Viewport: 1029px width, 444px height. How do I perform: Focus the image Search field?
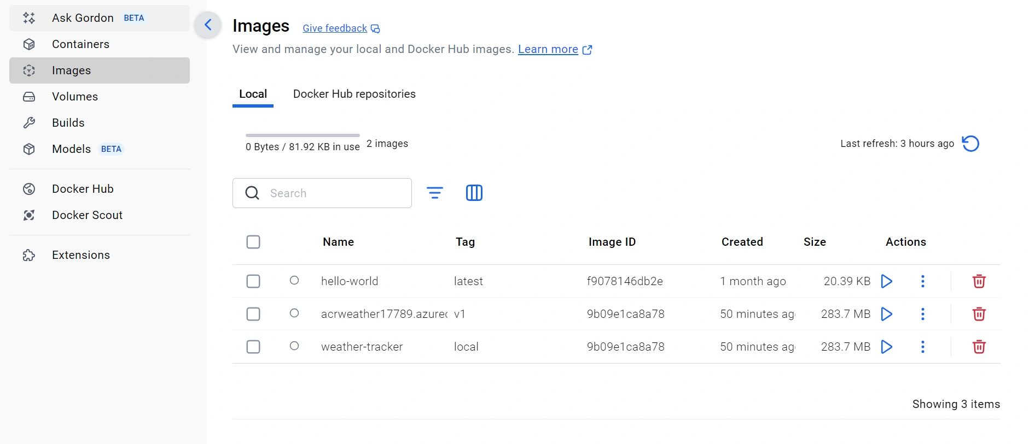[x=322, y=193]
